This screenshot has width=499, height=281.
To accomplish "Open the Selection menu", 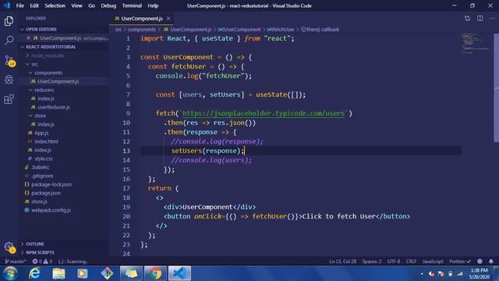I will click(x=55, y=5).
